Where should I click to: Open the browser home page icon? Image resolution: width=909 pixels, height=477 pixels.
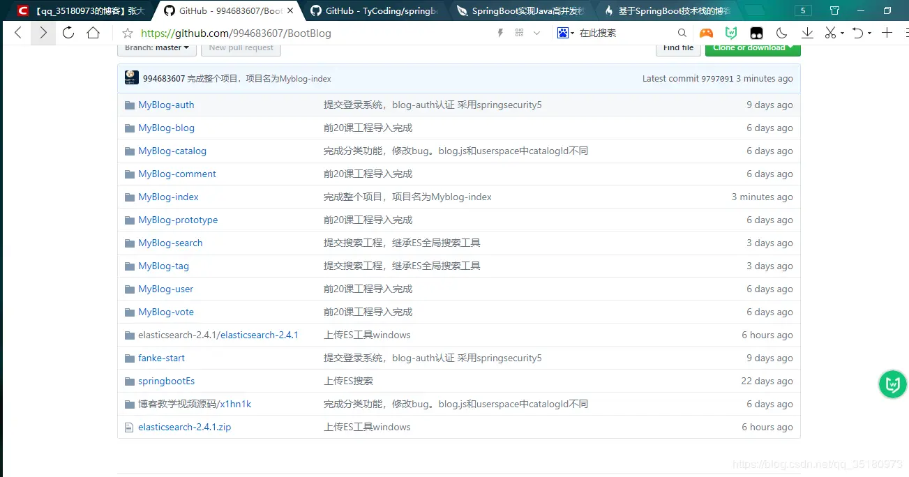point(93,33)
